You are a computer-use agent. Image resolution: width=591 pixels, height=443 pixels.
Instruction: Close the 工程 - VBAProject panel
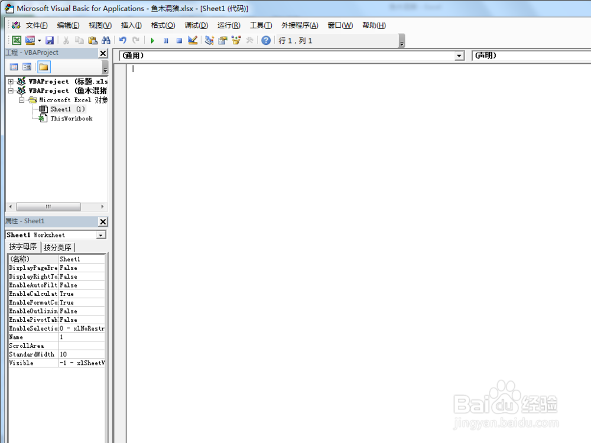pos(103,53)
